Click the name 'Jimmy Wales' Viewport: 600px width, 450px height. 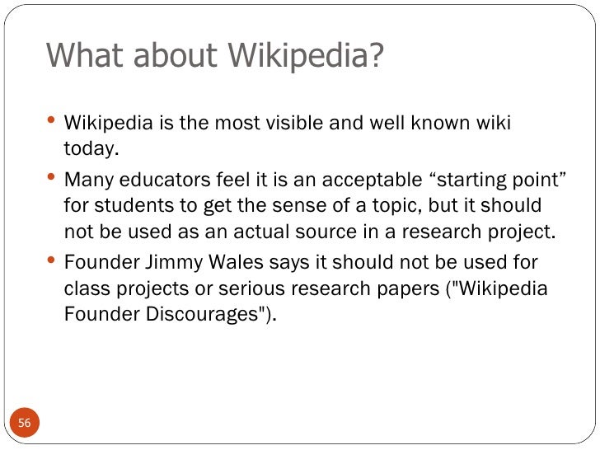204,262
